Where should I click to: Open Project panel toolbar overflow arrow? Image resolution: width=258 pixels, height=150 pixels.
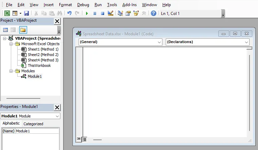(x=59, y=30)
